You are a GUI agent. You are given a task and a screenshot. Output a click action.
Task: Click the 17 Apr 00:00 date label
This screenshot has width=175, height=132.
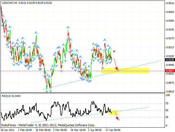[x=113, y=130]
